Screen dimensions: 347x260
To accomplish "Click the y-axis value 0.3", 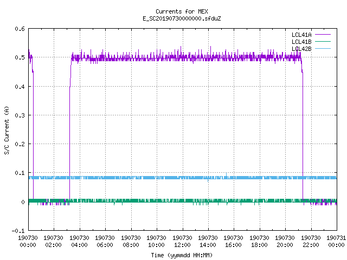I will [x=20, y=115].
